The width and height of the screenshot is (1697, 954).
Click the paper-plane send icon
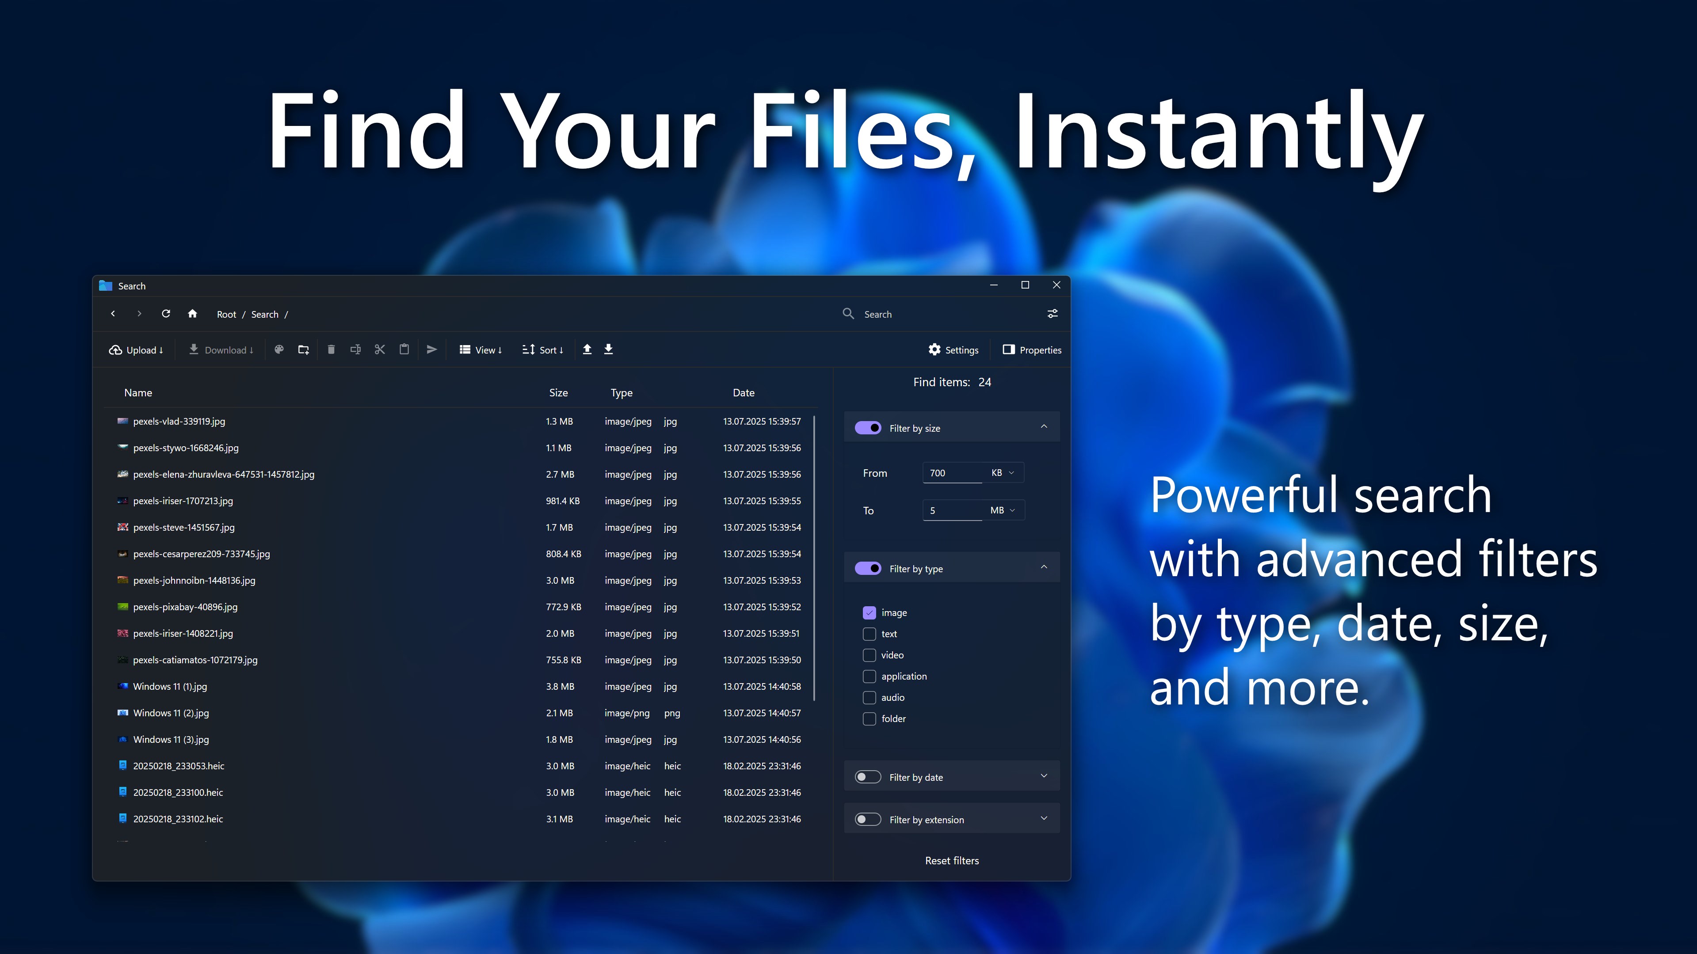coord(431,350)
